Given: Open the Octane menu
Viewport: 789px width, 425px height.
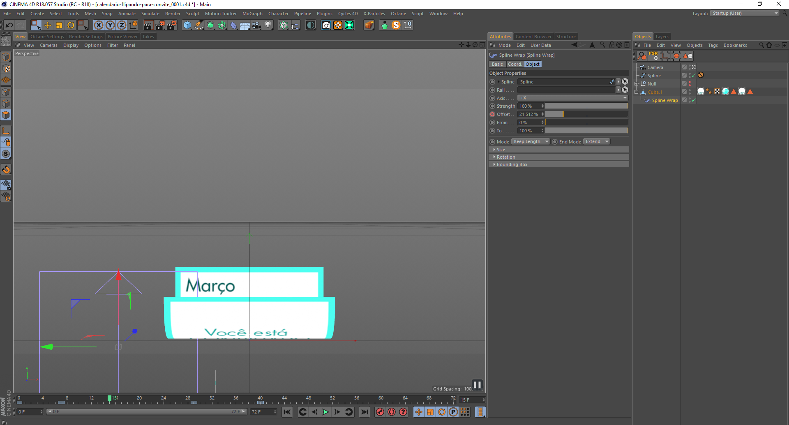Looking at the screenshot, I should point(398,14).
